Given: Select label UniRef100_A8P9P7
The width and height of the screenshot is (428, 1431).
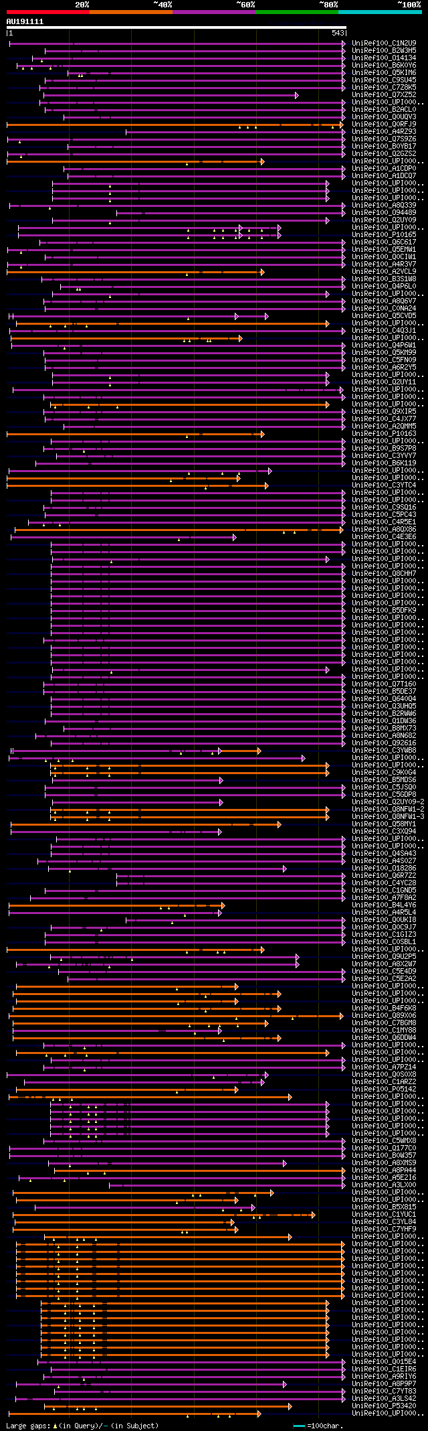Looking at the screenshot, I should (384, 1383).
